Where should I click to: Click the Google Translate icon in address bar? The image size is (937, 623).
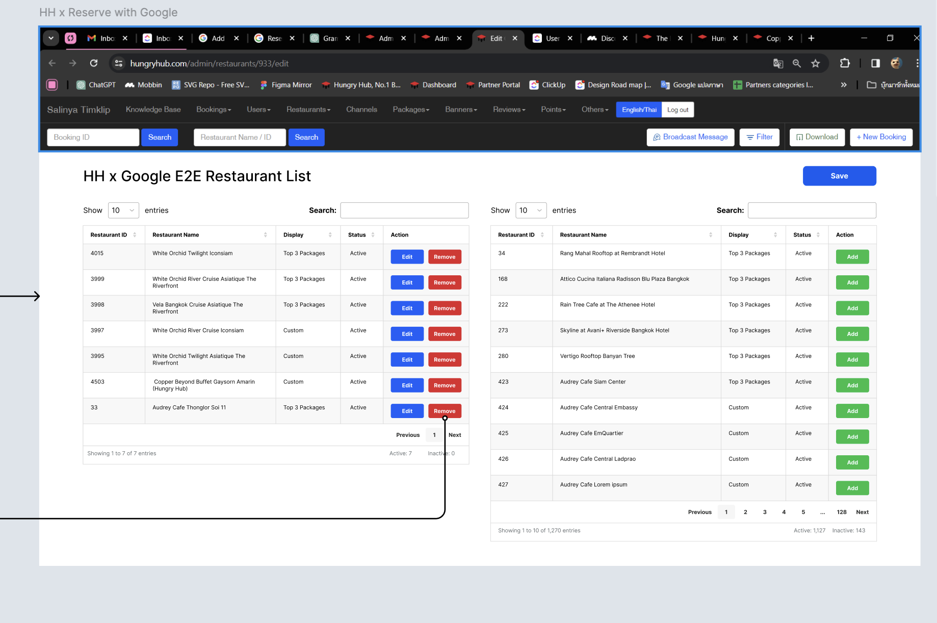[778, 63]
